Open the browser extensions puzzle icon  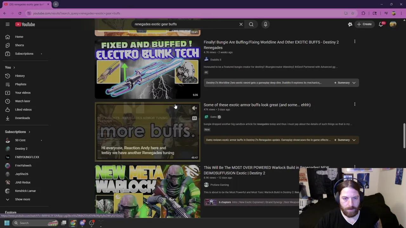[x=363, y=13]
